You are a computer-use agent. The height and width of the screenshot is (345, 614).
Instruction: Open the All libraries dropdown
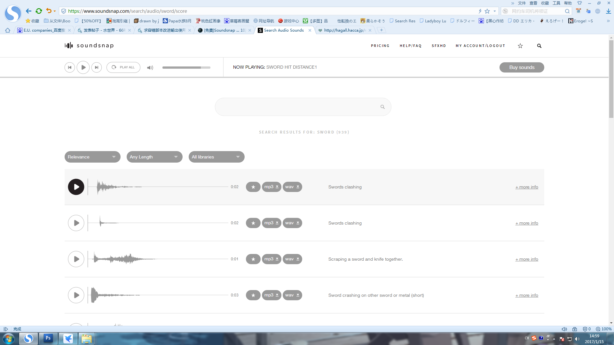216,157
